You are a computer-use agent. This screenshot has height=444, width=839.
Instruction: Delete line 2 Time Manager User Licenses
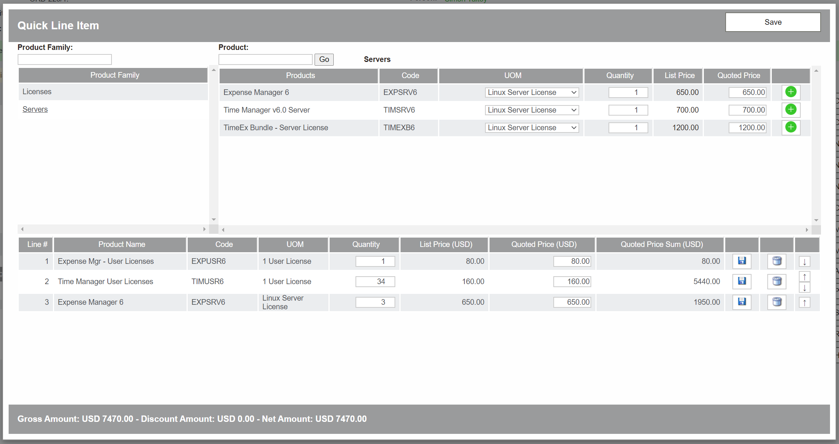point(777,281)
